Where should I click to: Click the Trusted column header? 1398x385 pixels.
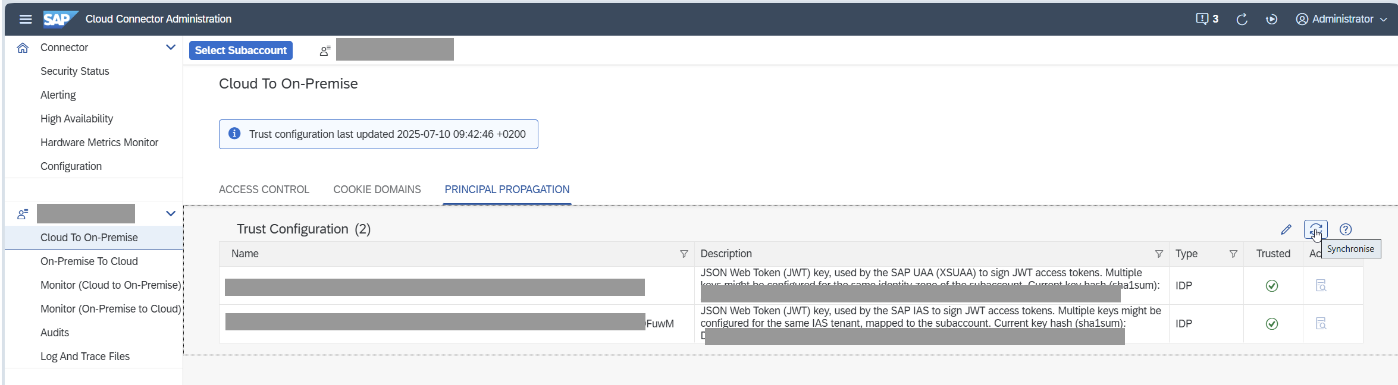pos(1273,254)
